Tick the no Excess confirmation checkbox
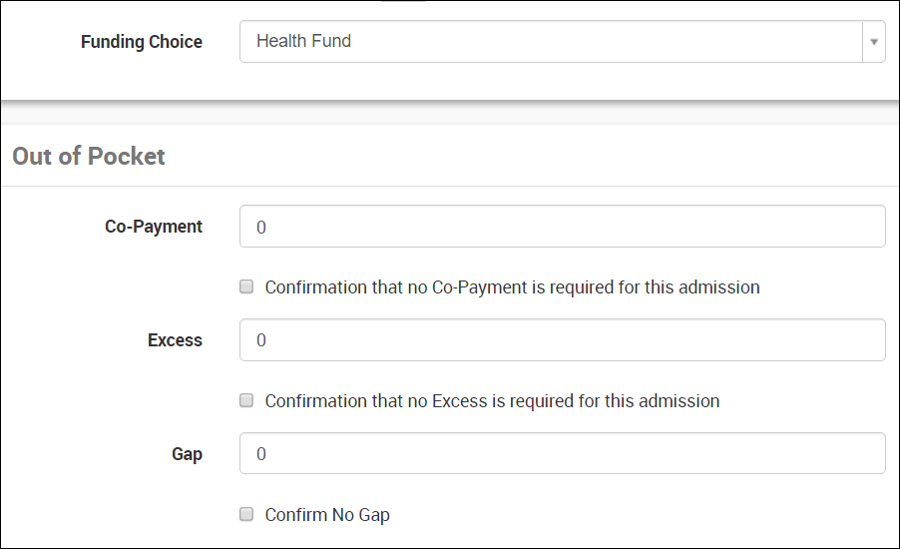Screen dimensions: 900x549 tap(246, 401)
